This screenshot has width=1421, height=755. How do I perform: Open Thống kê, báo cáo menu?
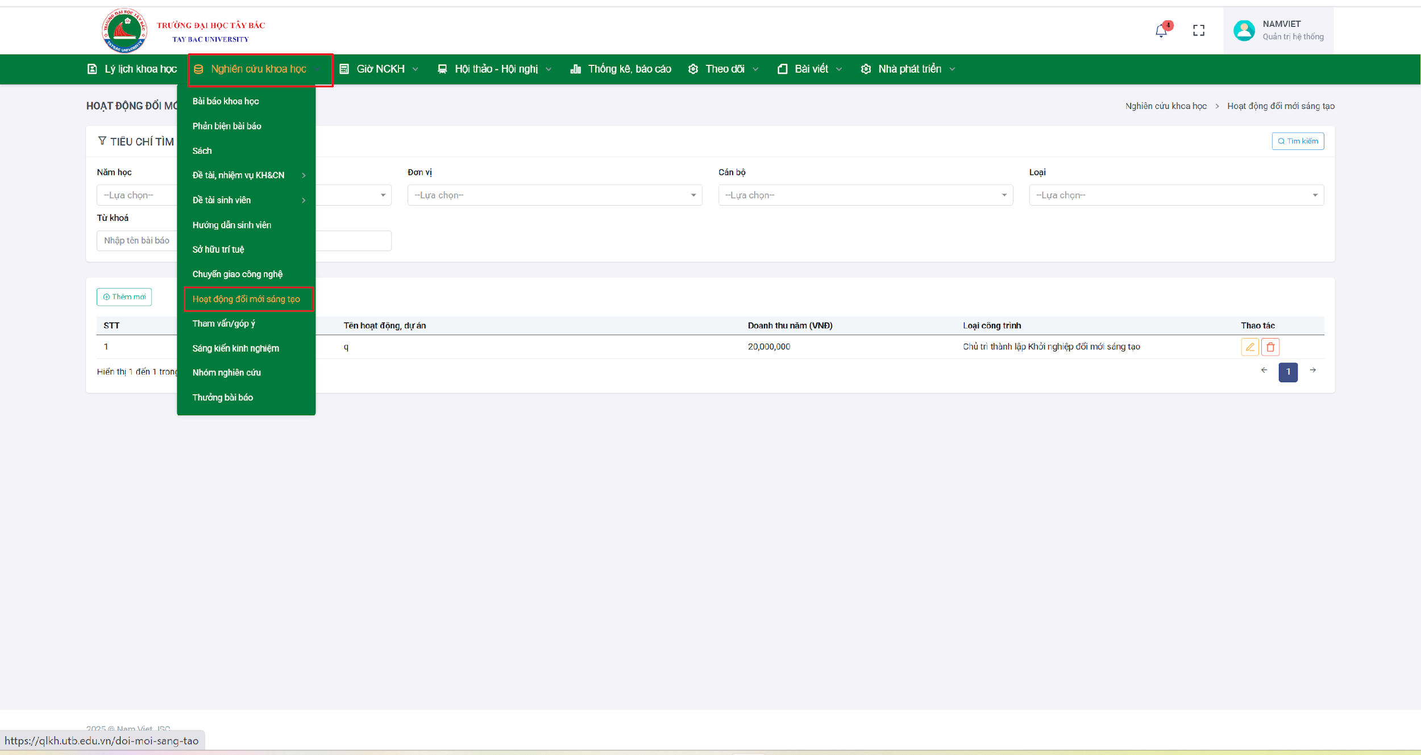coord(620,69)
